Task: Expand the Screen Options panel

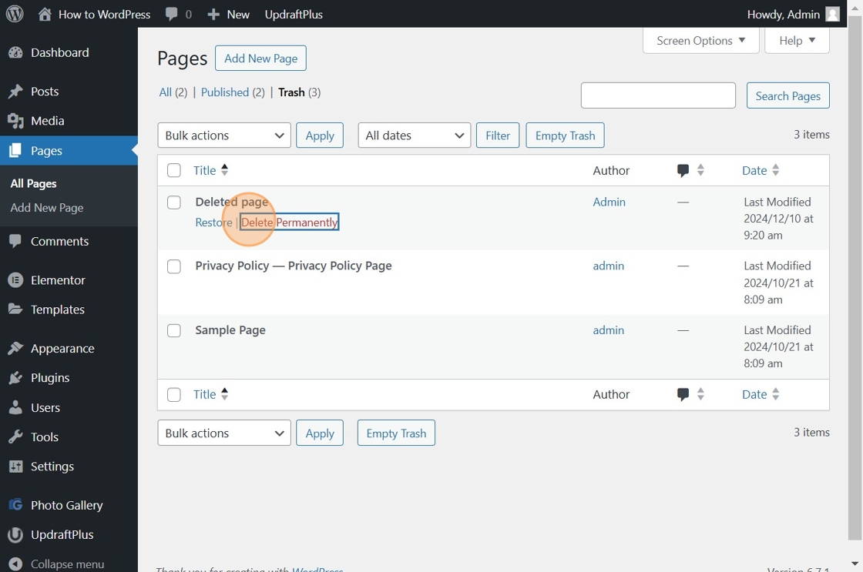Action: 700,41
